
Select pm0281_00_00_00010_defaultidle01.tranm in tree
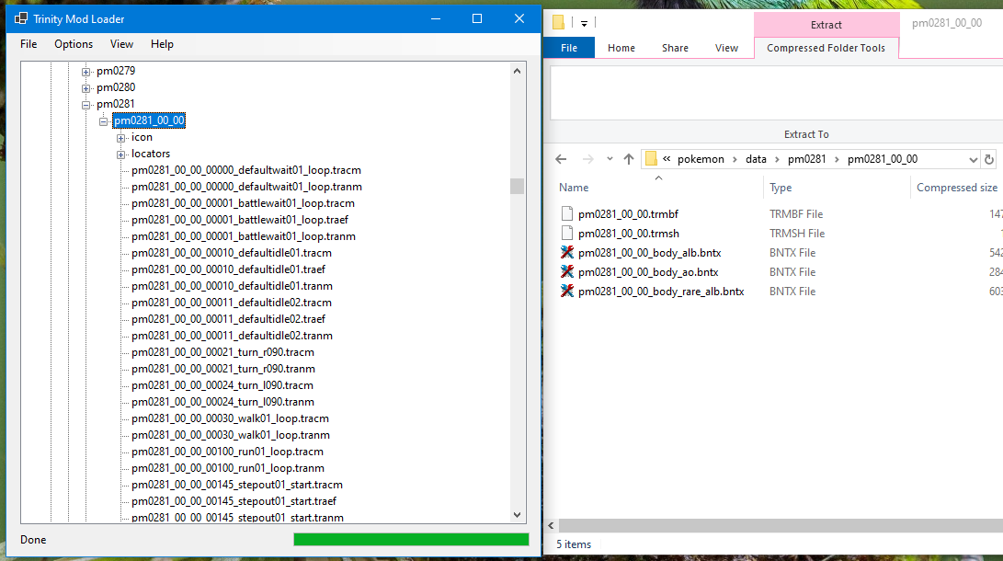(x=232, y=286)
